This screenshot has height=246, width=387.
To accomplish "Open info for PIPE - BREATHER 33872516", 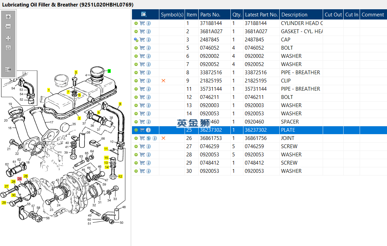I will tap(148, 73).
